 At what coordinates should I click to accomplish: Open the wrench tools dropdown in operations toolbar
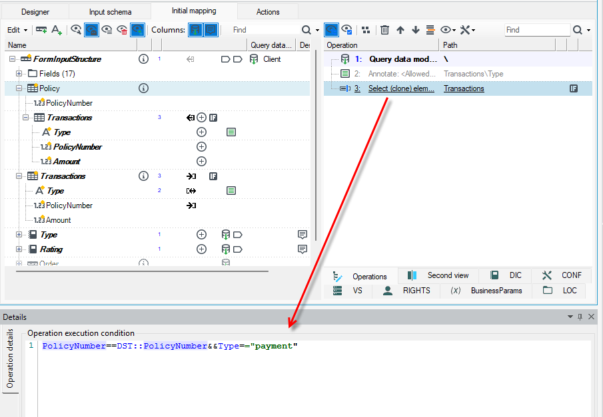tap(468, 29)
